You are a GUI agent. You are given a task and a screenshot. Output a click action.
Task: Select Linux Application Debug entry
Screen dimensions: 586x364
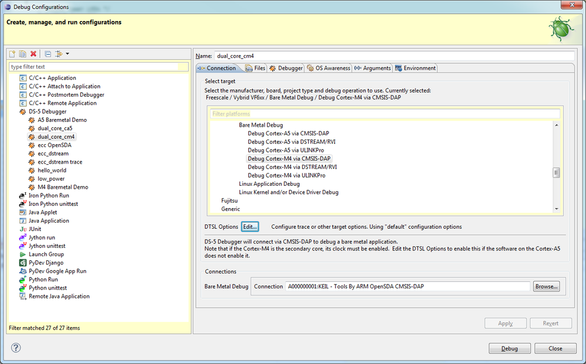269,183
